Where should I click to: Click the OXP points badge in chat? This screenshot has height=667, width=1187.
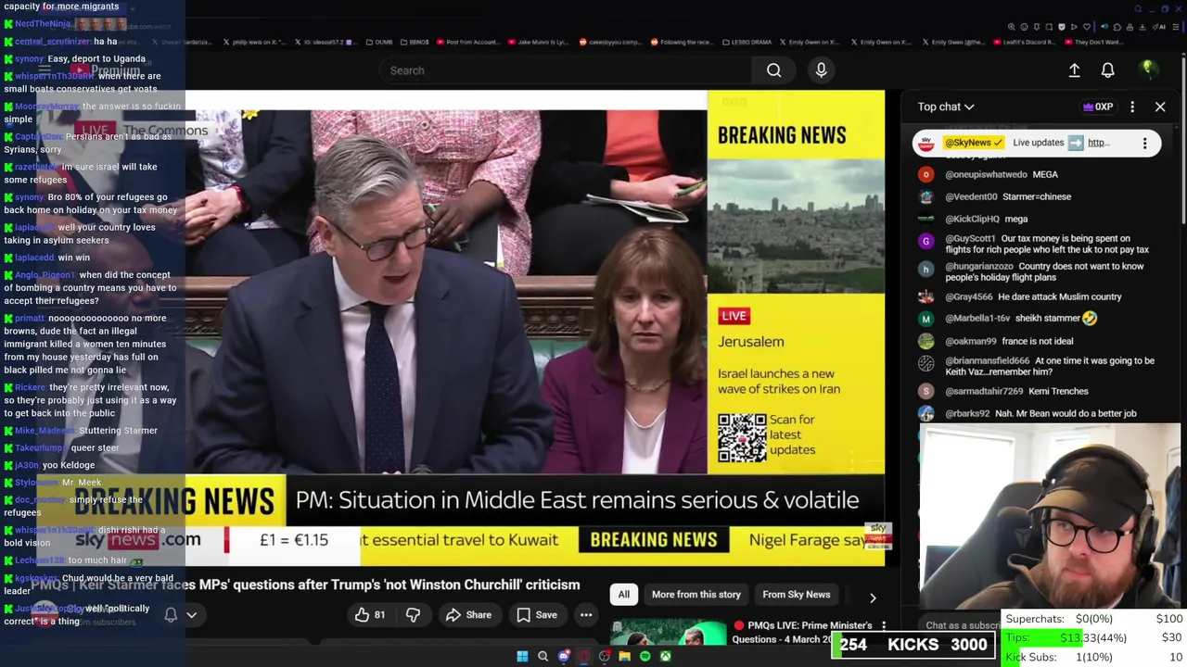1098,107
